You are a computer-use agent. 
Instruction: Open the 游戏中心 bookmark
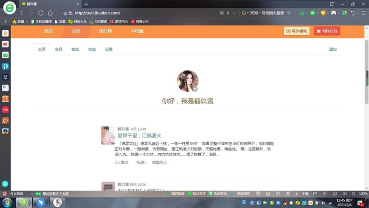[119, 22]
